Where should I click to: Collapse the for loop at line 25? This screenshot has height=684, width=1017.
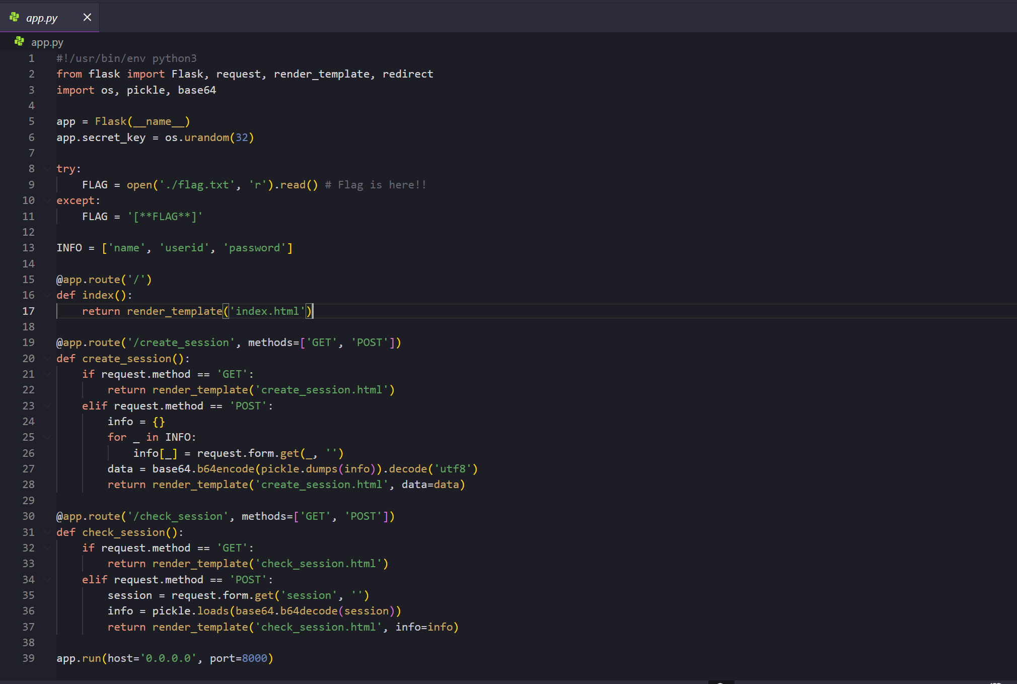coord(47,437)
